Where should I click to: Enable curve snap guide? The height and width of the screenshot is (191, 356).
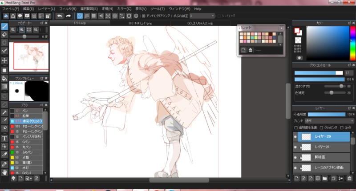(x=122, y=16)
